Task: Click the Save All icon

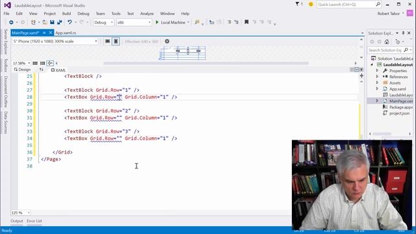Action: coord(59,23)
